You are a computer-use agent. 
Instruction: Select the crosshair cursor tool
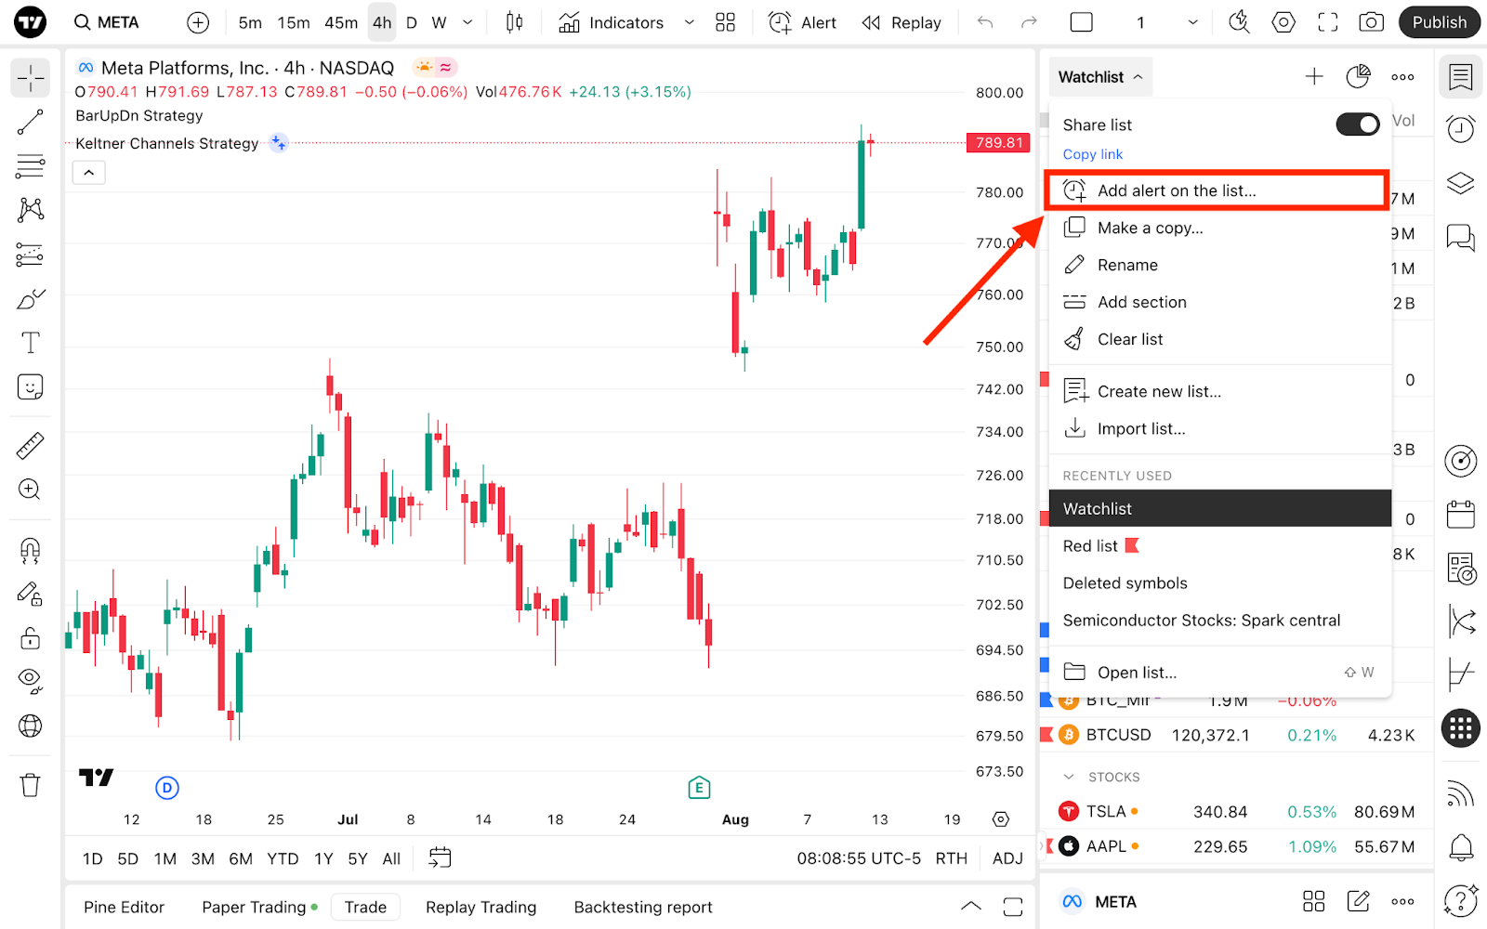point(30,78)
